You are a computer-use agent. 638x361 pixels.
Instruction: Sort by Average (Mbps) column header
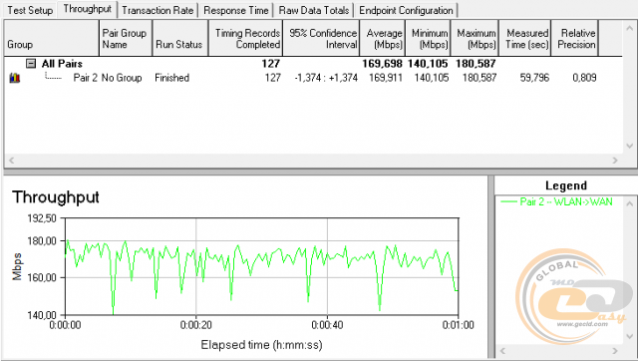(x=383, y=38)
